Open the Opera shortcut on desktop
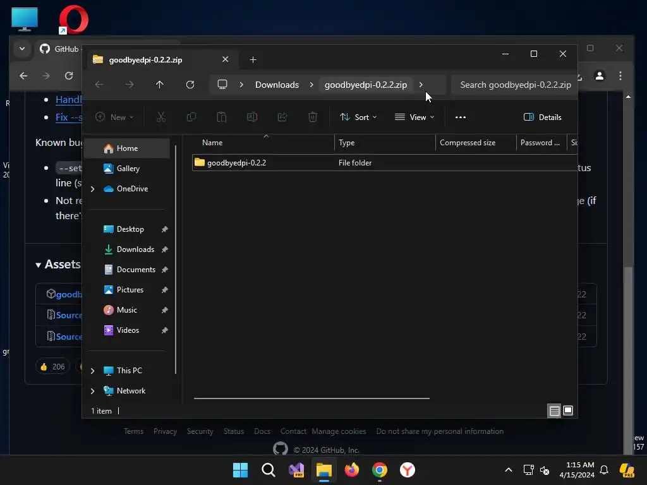Viewport: 647px width, 485px height. point(73,20)
